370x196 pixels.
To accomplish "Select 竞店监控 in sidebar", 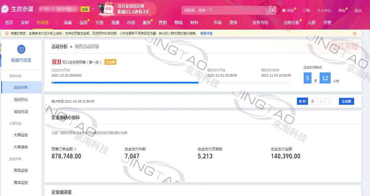I will (x=21, y=182).
